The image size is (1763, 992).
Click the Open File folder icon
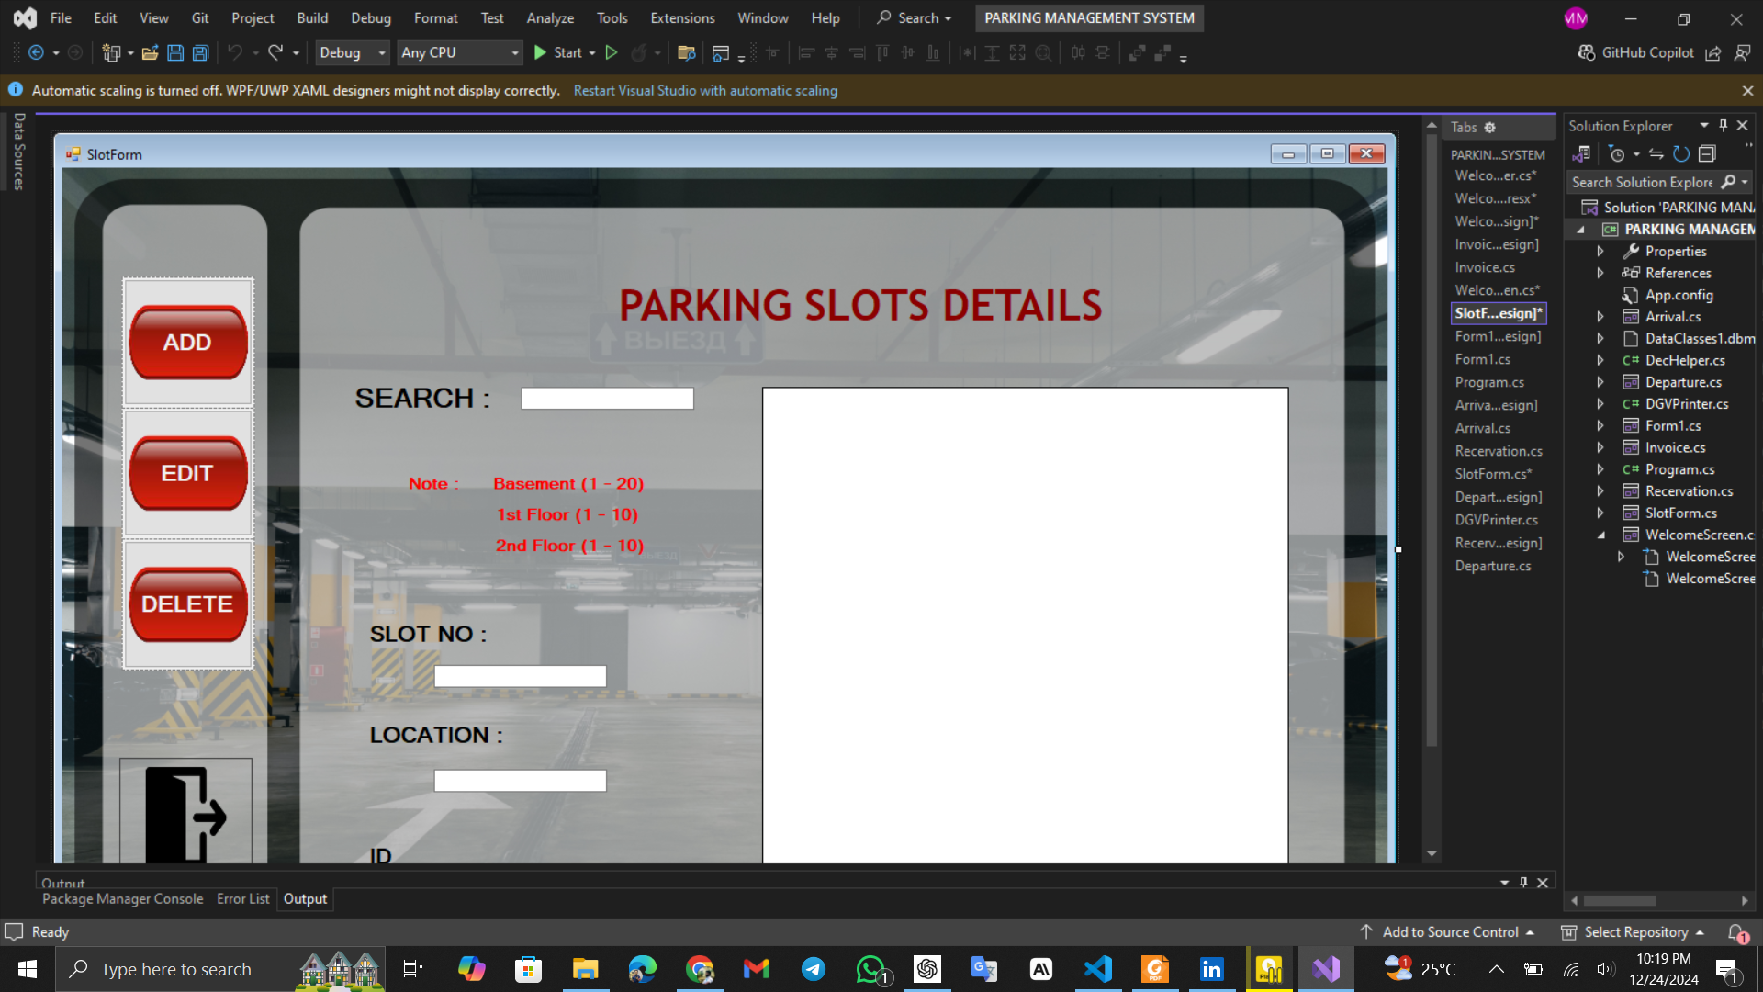pyautogui.click(x=150, y=53)
